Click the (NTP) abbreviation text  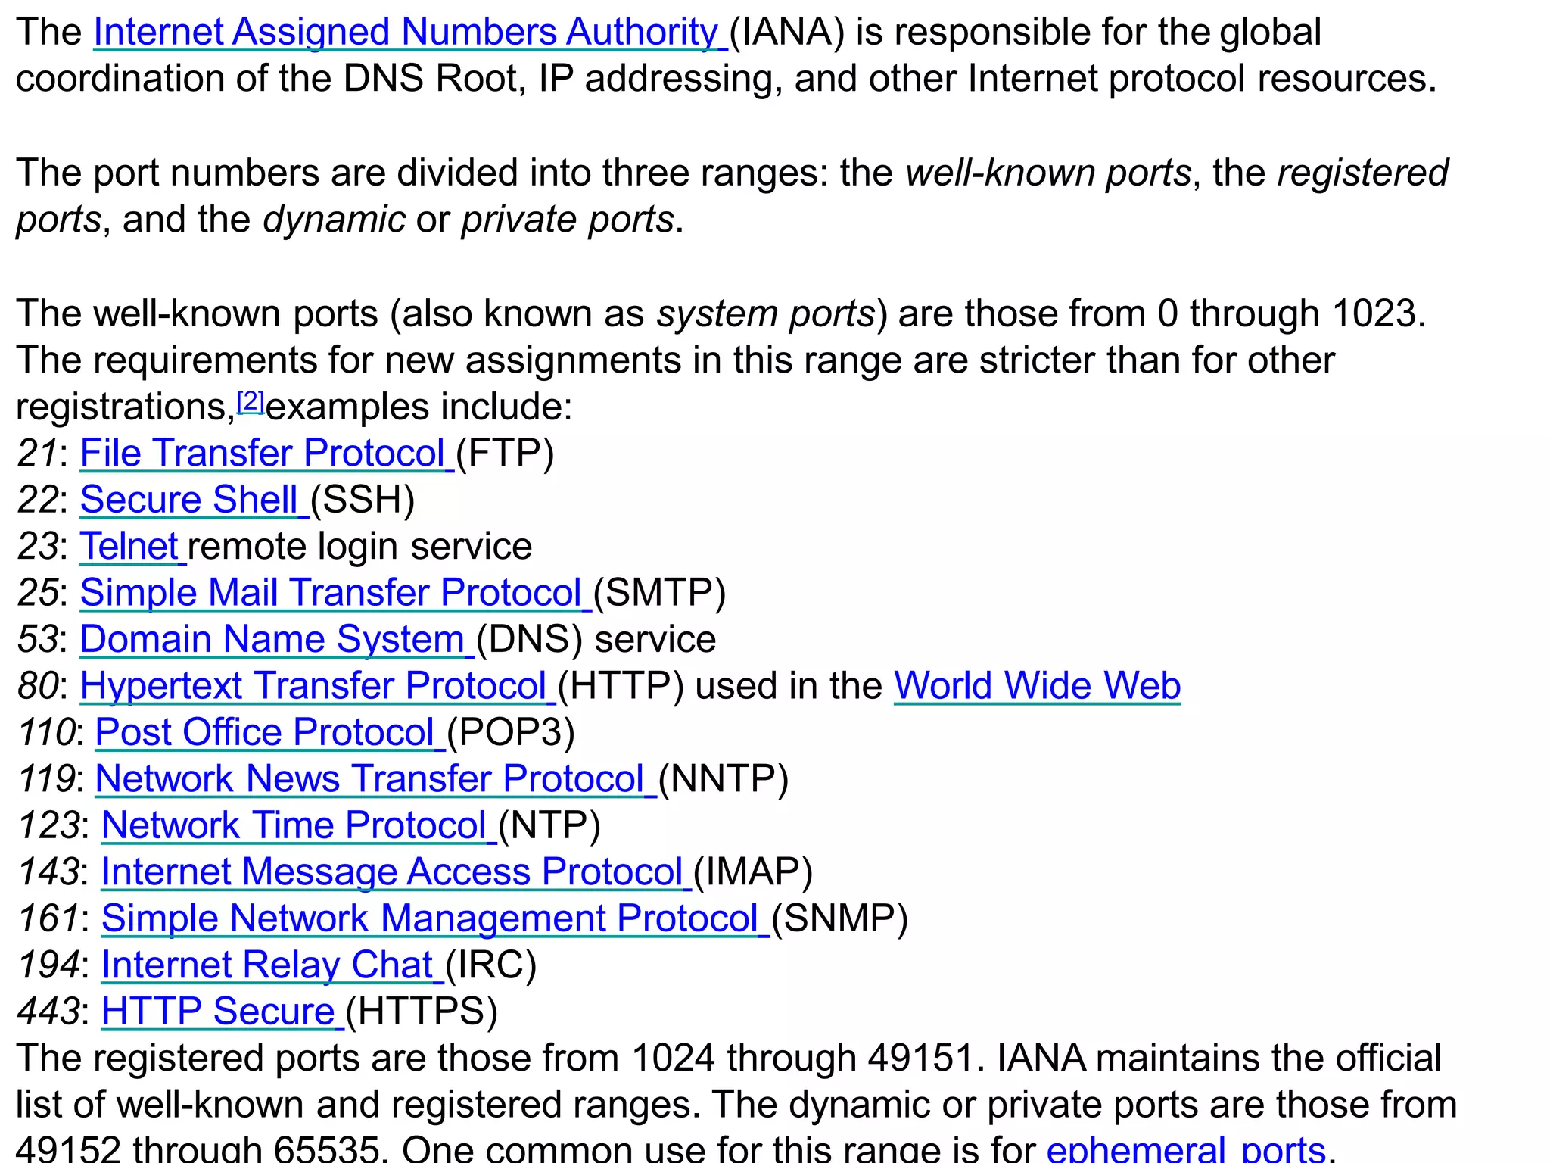pyautogui.click(x=549, y=825)
